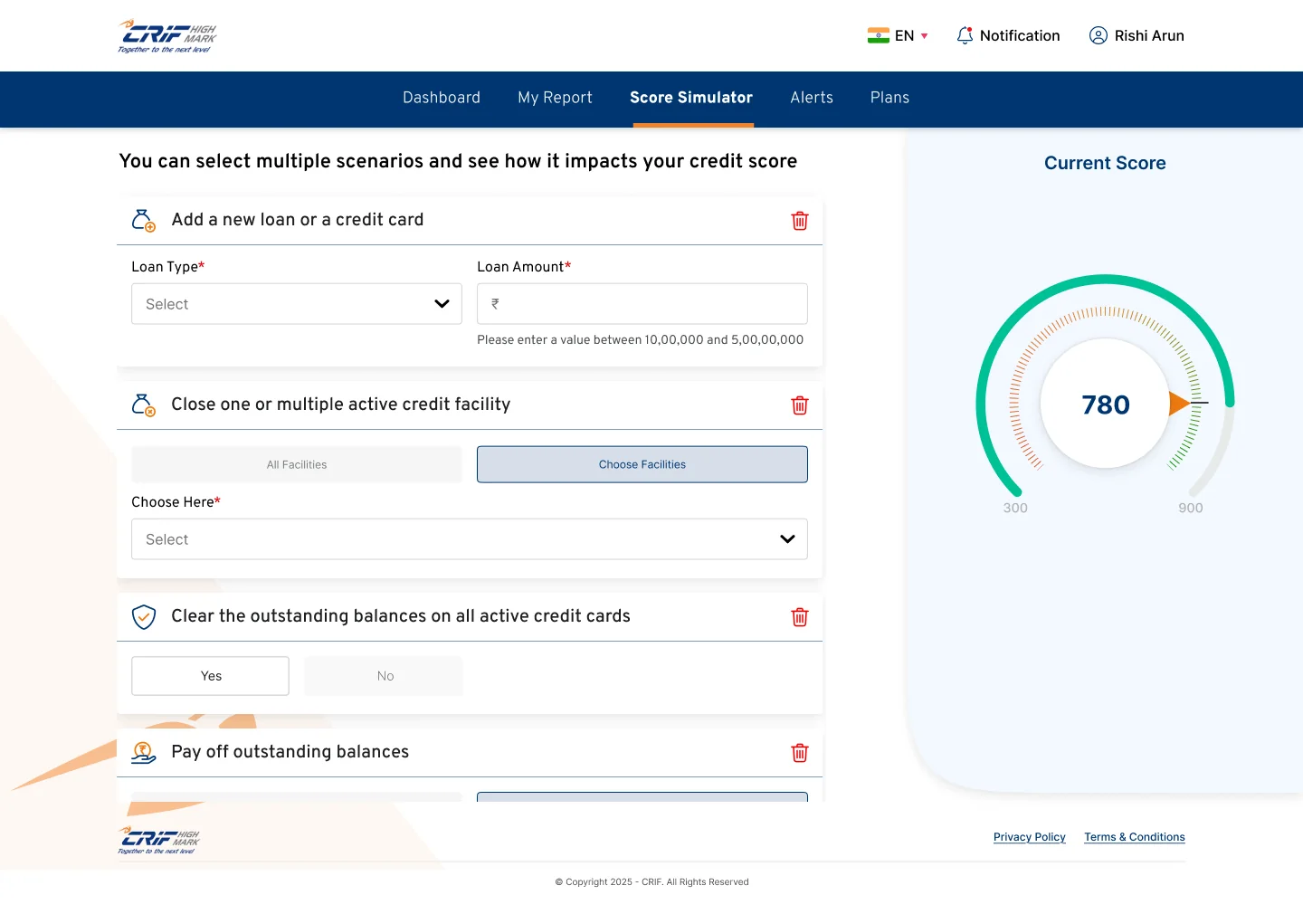Click the rupee hand icon beside Pay off
This screenshot has height=914, width=1303.
click(x=144, y=752)
